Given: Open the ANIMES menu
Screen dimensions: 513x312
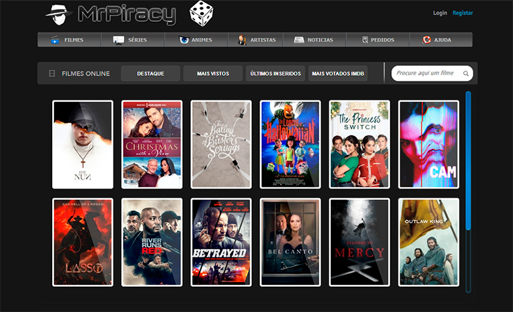Looking at the screenshot, I should pos(197,40).
